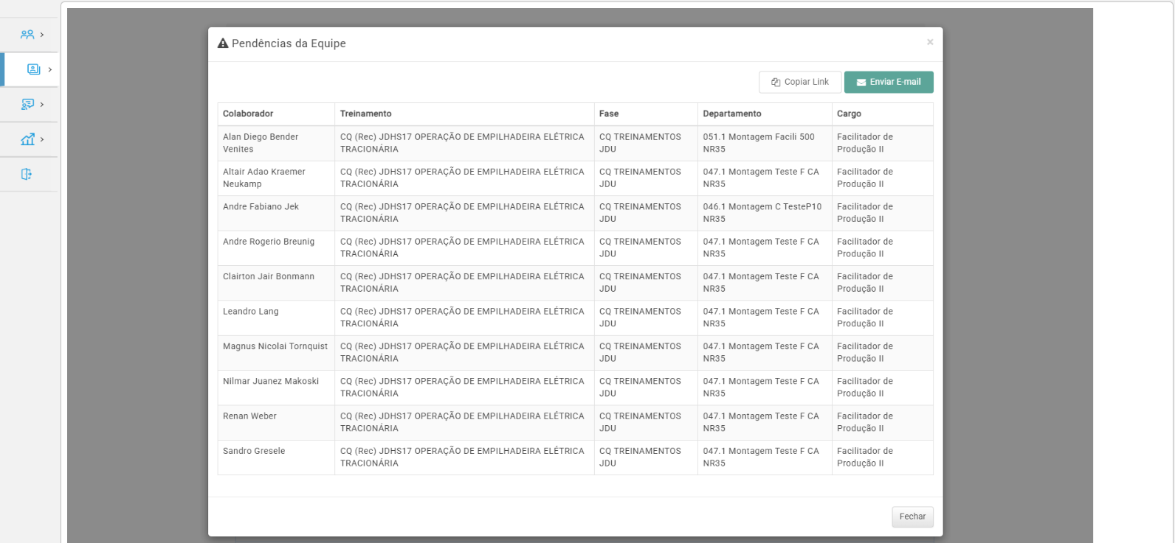This screenshot has width=1175, height=543.
Task: Close the Pendências da Equipe dialog with X
Action: [x=930, y=42]
